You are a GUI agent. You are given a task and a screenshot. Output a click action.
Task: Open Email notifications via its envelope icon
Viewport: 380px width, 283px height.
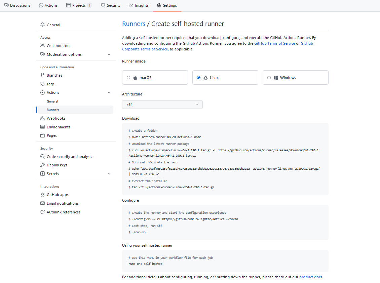coord(43,203)
